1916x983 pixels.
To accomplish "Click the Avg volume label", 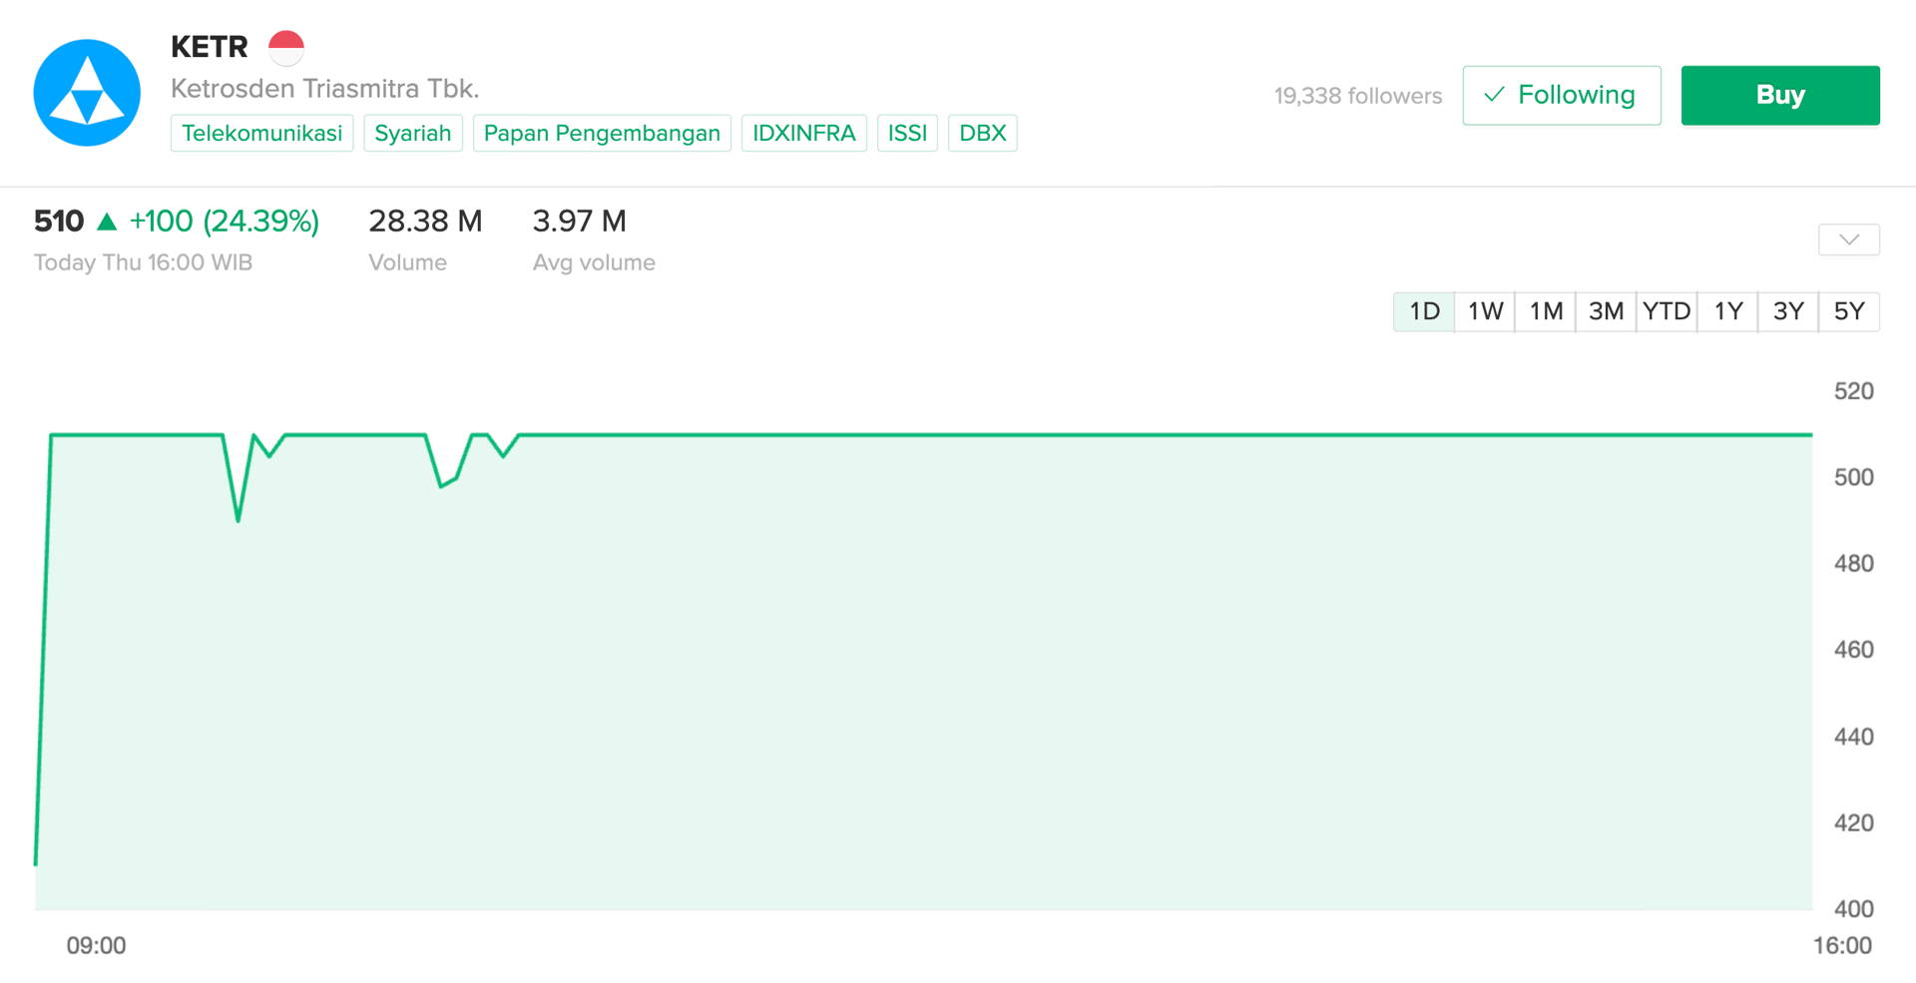I will tap(594, 262).
